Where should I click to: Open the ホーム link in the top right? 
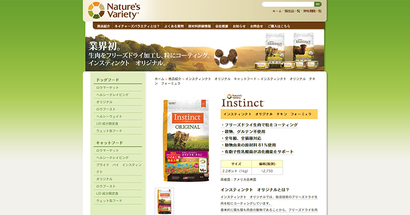[x=277, y=11]
